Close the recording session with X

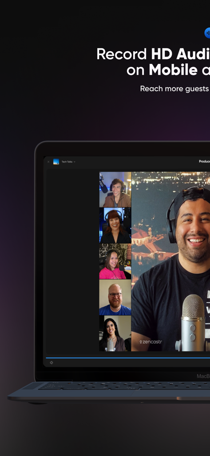click(x=48, y=162)
